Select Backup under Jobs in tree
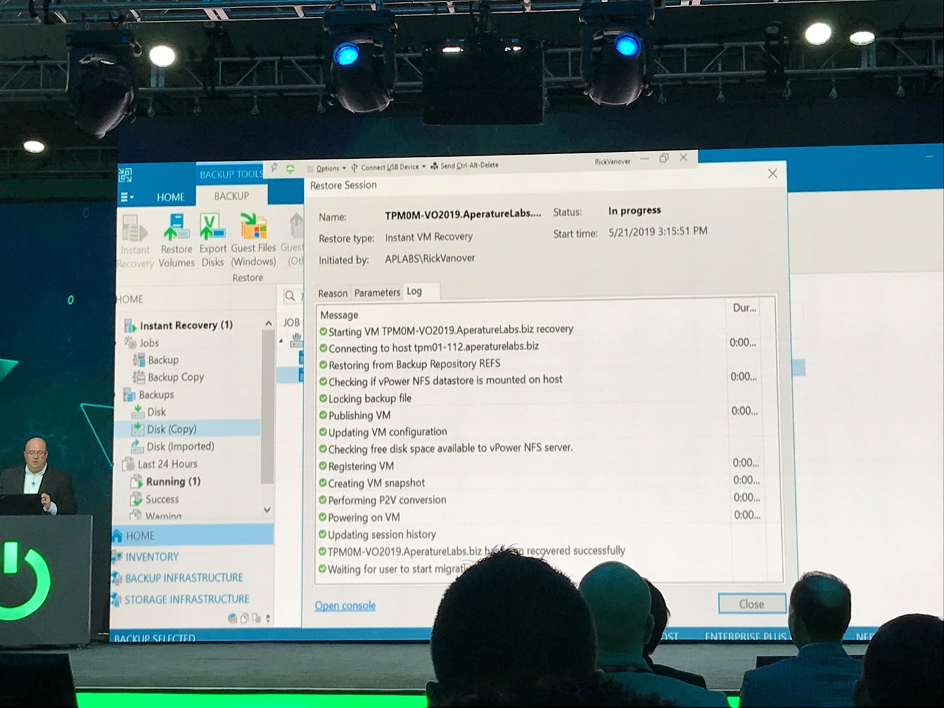 tap(163, 360)
